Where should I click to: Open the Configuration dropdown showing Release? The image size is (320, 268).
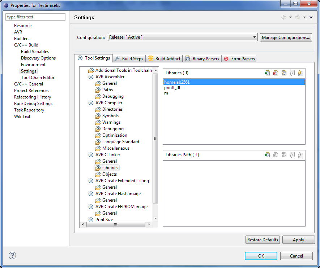point(183,37)
